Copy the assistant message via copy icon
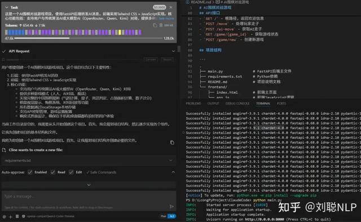 point(172,142)
